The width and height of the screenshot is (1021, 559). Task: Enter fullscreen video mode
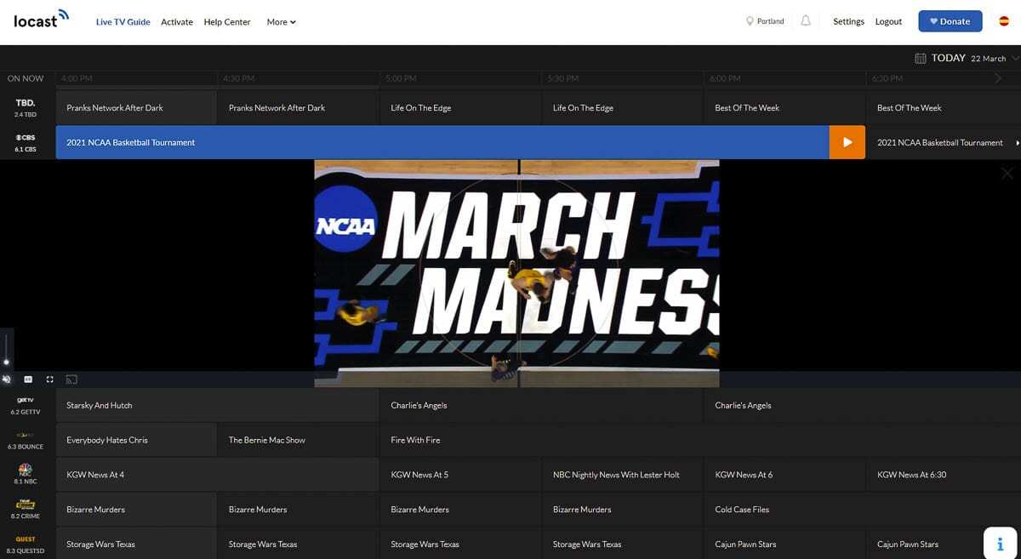[50, 379]
